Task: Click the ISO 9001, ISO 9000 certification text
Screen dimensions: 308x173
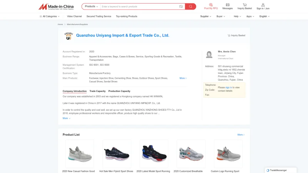Action: point(99,65)
